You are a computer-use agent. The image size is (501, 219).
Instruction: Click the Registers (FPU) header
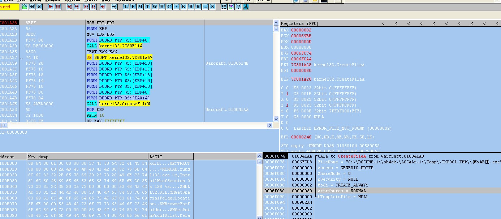(x=300, y=23)
